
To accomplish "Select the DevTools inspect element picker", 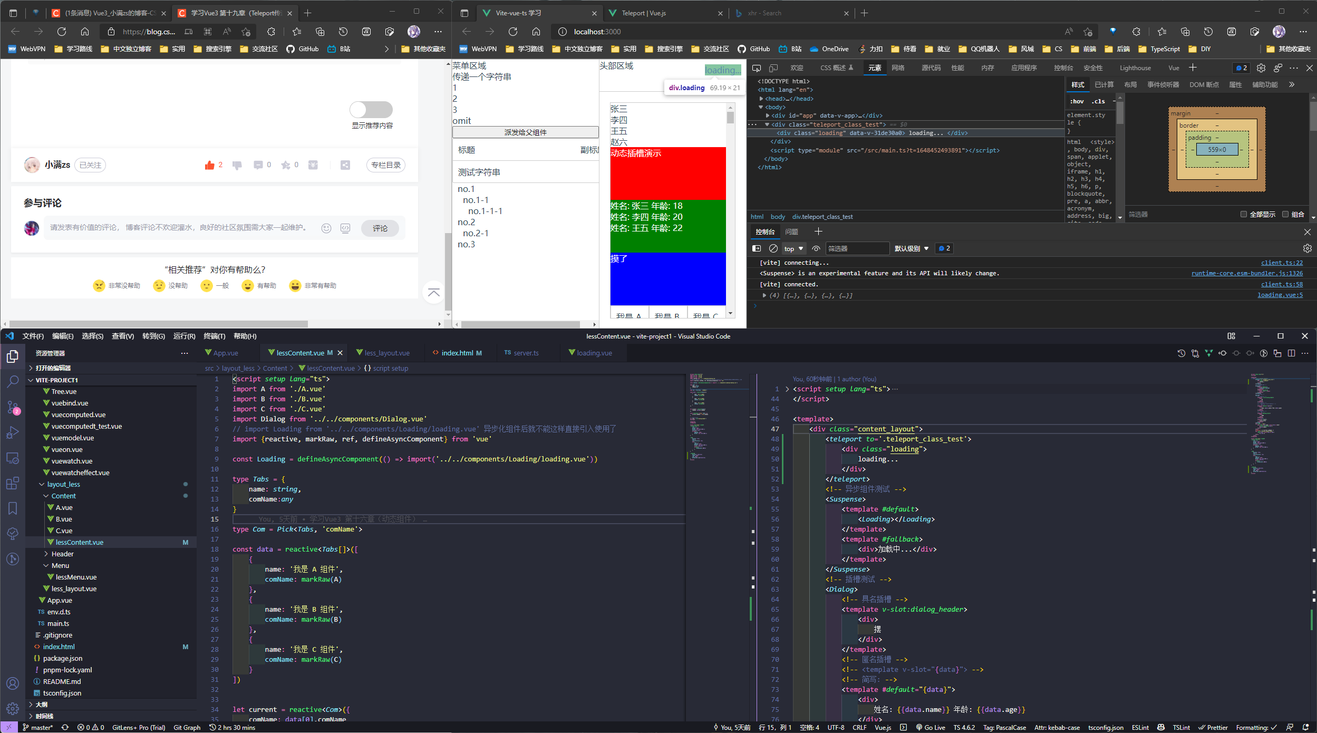I will pyautogui.click(x=757, y=68).
